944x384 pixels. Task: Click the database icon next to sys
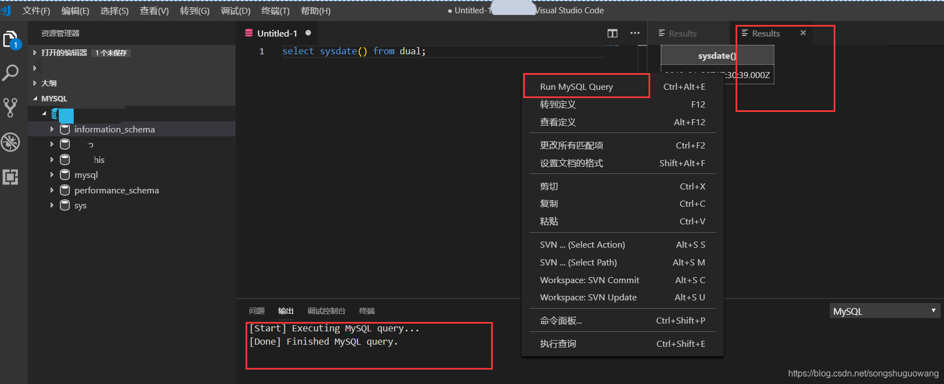coord(65,205)
